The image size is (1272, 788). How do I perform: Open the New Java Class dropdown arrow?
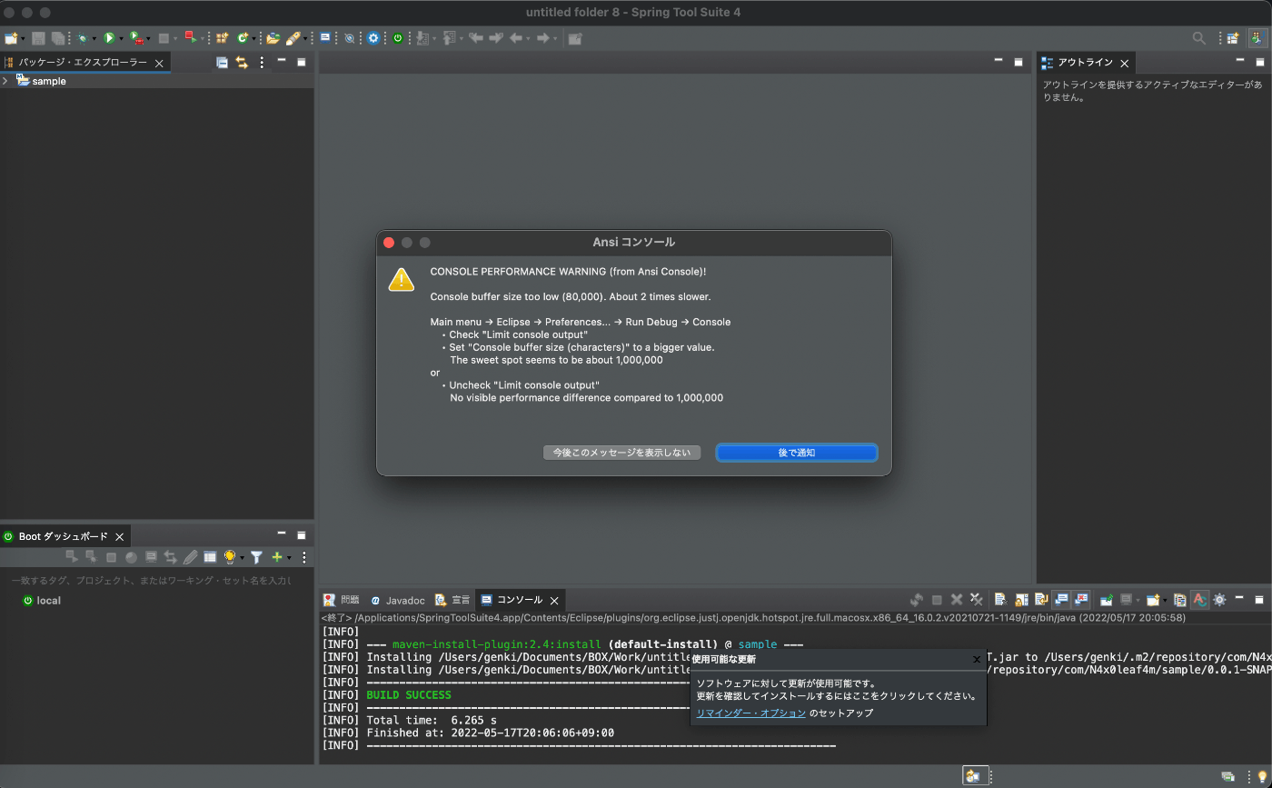pos(253,39)
